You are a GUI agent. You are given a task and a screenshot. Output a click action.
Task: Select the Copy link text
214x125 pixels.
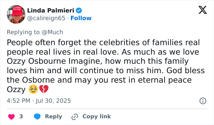(97, 116)
